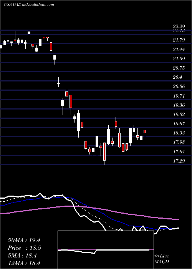Click the 20.4 price level label
Image resolution: width=192 pixels, height=269 pixels.
point(177,77)
